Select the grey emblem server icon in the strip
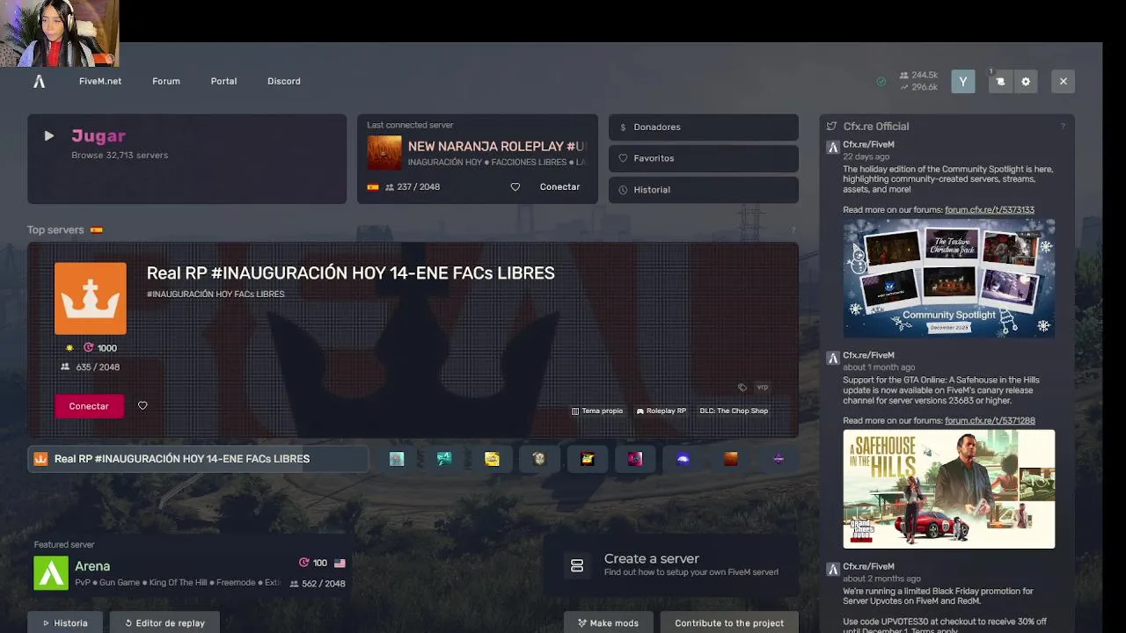The height and width of the screenshot is (633, 1126). coord(539,459)
